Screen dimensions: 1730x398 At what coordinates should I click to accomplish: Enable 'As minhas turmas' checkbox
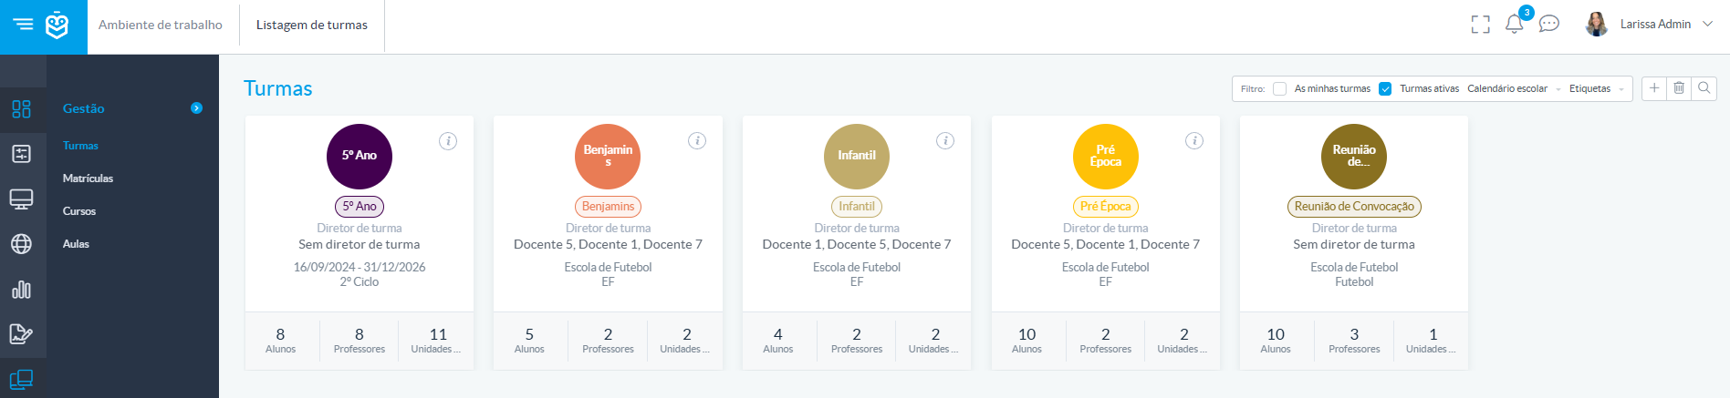coord(1279,89)
